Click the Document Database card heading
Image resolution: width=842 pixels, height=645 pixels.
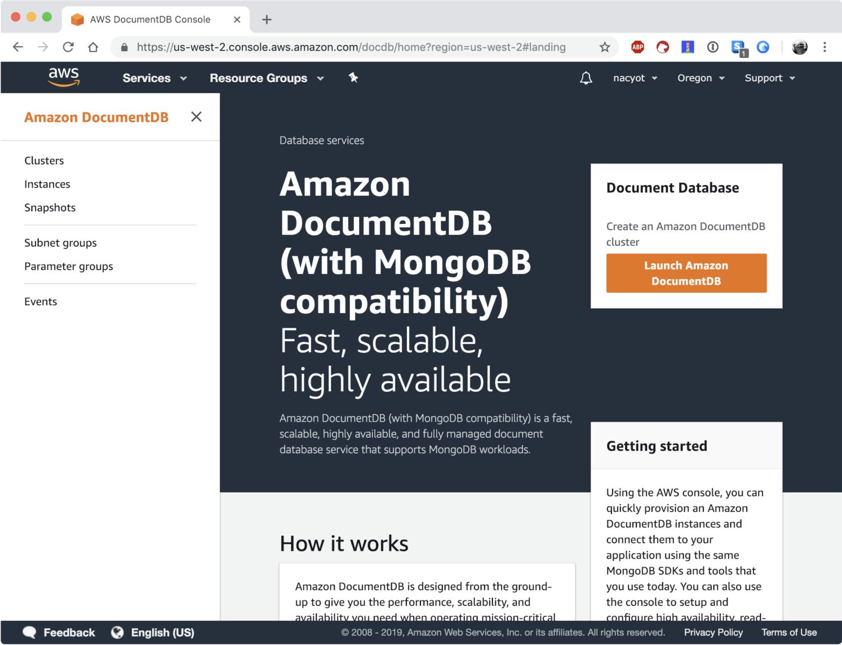point(672,188)
